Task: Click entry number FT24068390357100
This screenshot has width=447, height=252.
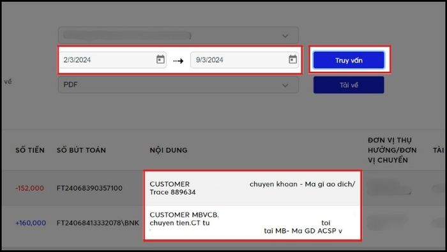Action: click(89, 188)
